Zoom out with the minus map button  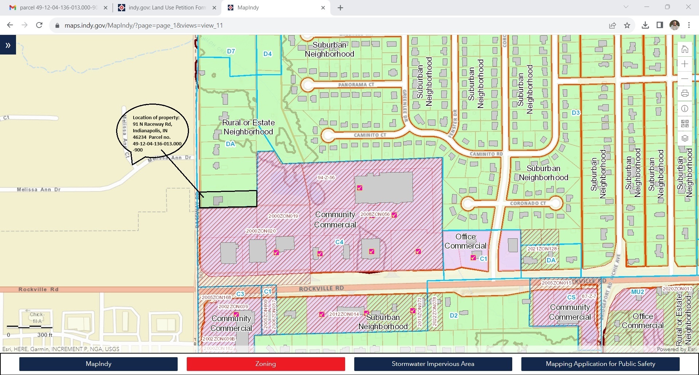pyautogui.click(x=684, y=78)
